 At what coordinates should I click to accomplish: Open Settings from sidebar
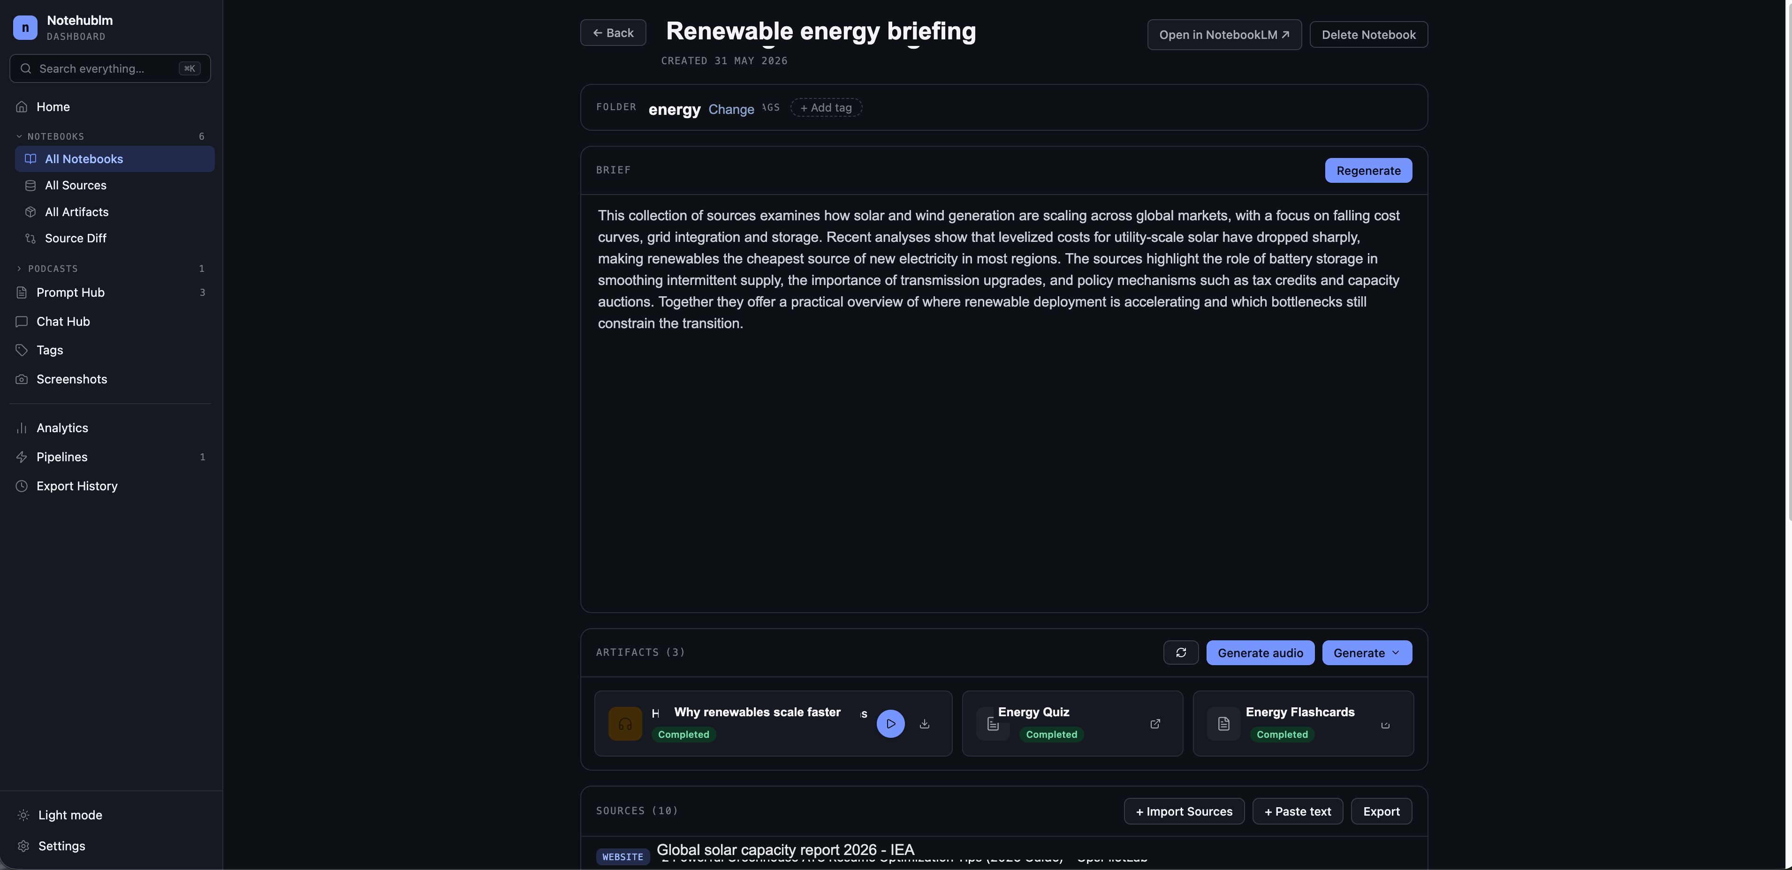pos(111,846)
